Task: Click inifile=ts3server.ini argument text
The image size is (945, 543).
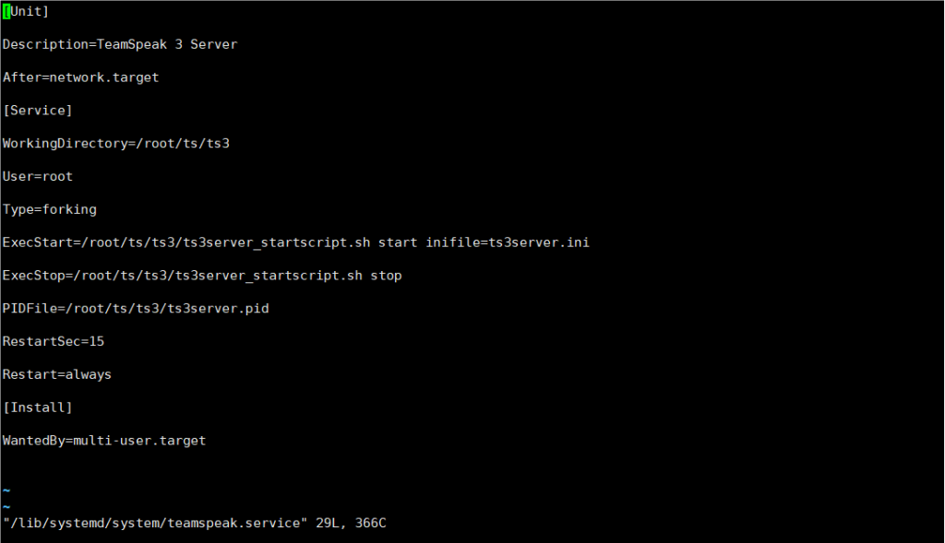Action: click(508, 242)
